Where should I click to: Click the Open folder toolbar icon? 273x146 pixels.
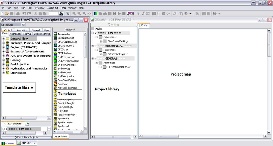tap(7, 14)
